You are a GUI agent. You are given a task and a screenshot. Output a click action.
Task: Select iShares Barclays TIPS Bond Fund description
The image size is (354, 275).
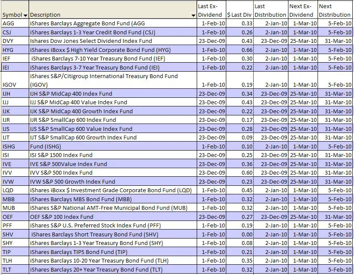click(x=113, y=252)
